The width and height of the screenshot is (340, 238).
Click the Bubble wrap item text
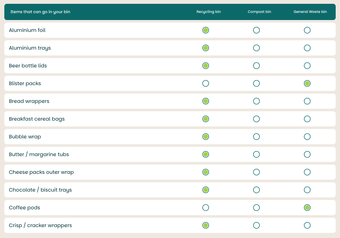25,137
